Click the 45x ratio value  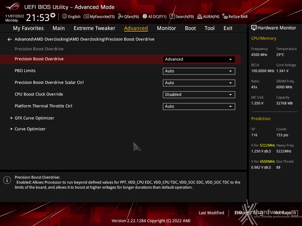254,87
